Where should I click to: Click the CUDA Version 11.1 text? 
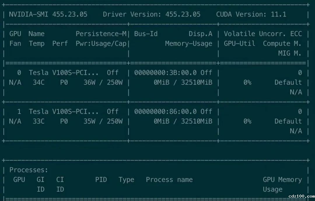tap(251, 14)
